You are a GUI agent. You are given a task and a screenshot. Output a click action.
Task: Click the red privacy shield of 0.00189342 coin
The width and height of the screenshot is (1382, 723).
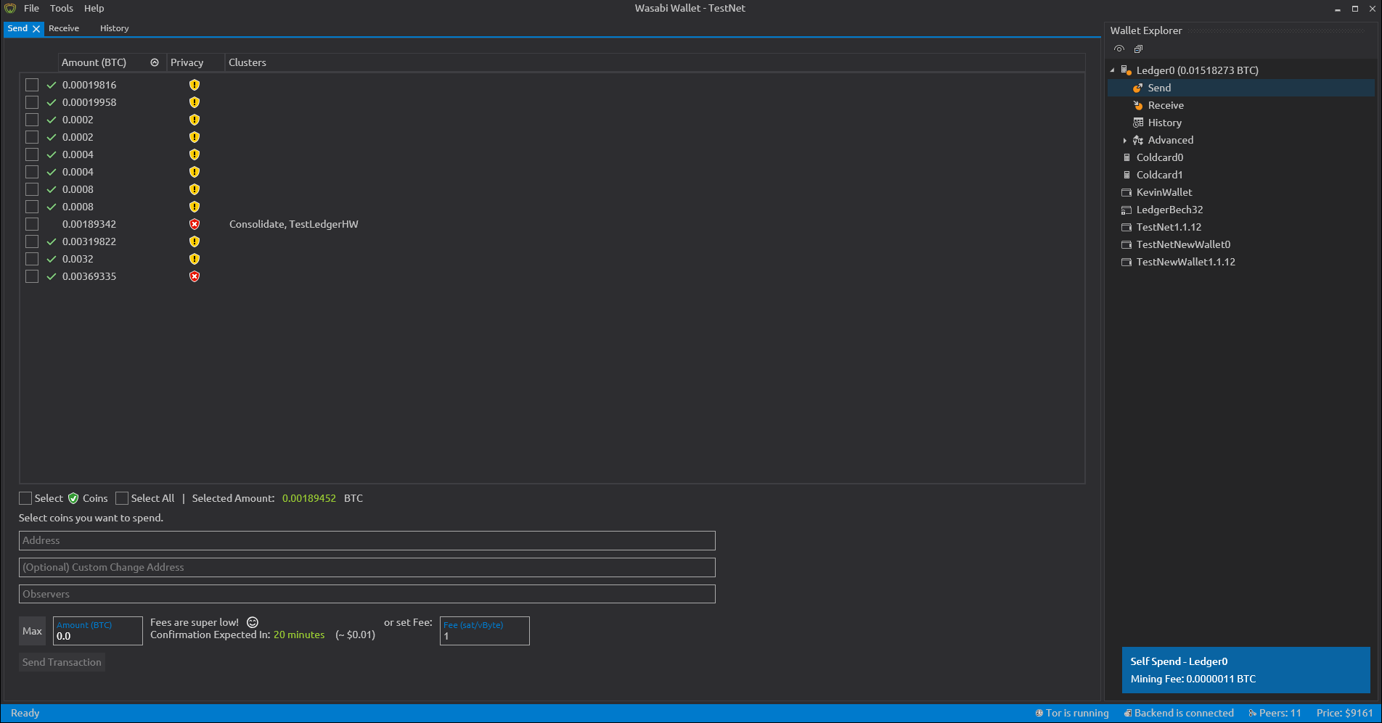click(195, 224)
